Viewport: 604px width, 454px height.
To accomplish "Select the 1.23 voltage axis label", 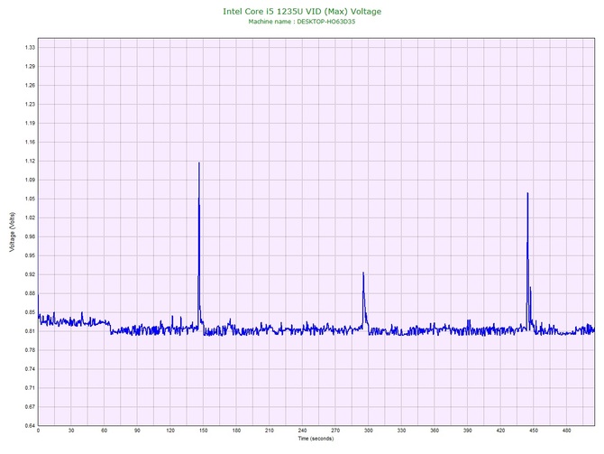I will (30, 104).
